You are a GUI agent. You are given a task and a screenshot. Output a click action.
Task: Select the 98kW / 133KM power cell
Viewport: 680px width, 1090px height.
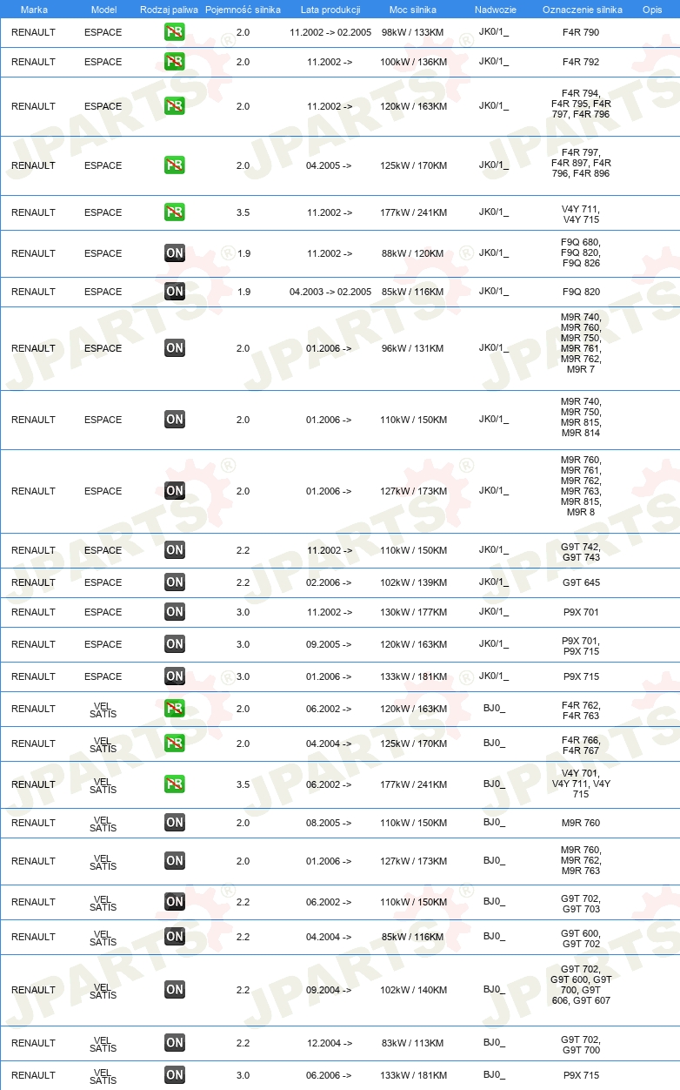pyautogui.click(x=414, y=32)
